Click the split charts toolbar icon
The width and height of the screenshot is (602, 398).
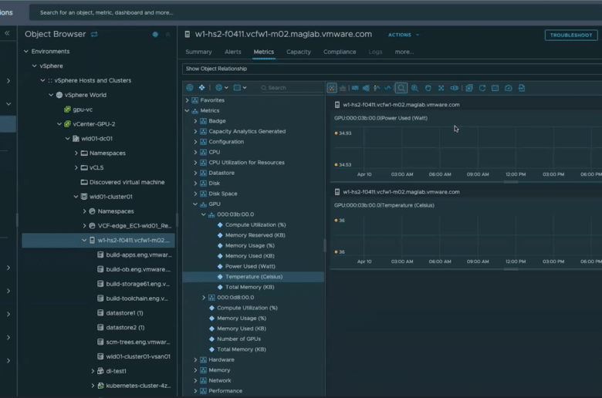(x=332, y=88)
